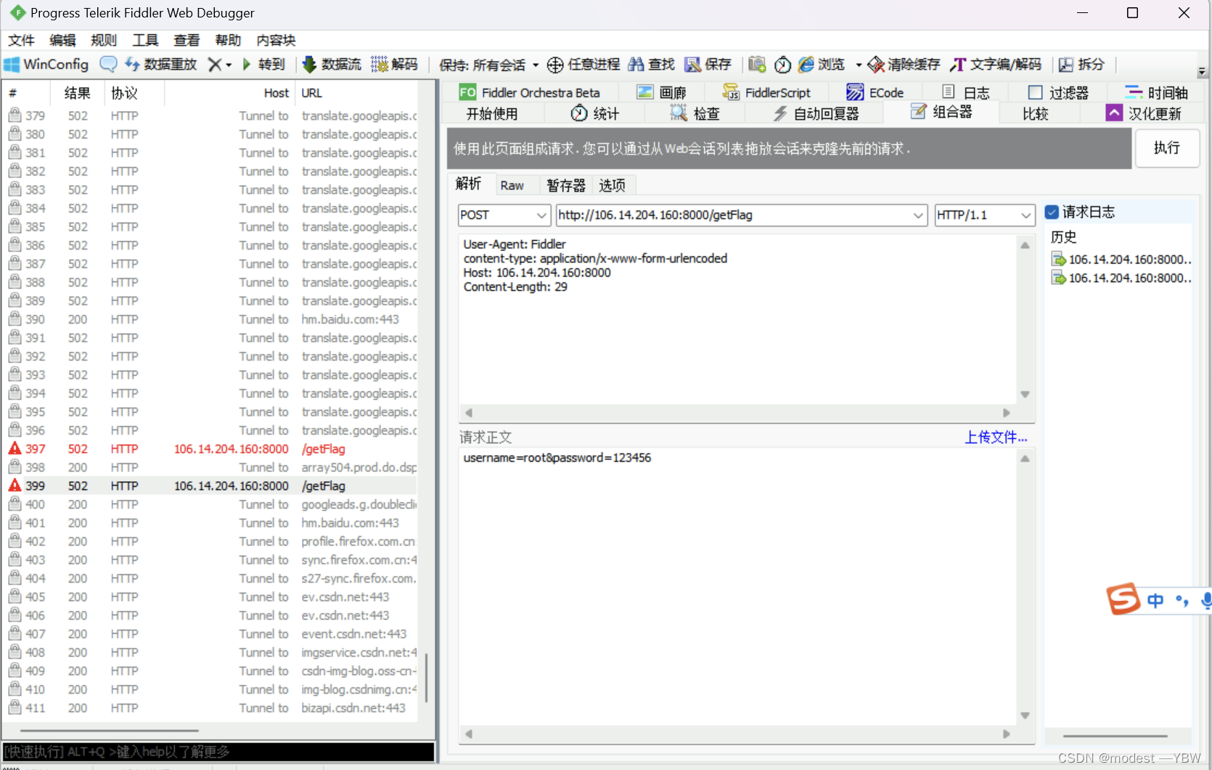Switch to the FiddlerScript tab
The height and width of the screenshot is (770, 1212).
766,92
